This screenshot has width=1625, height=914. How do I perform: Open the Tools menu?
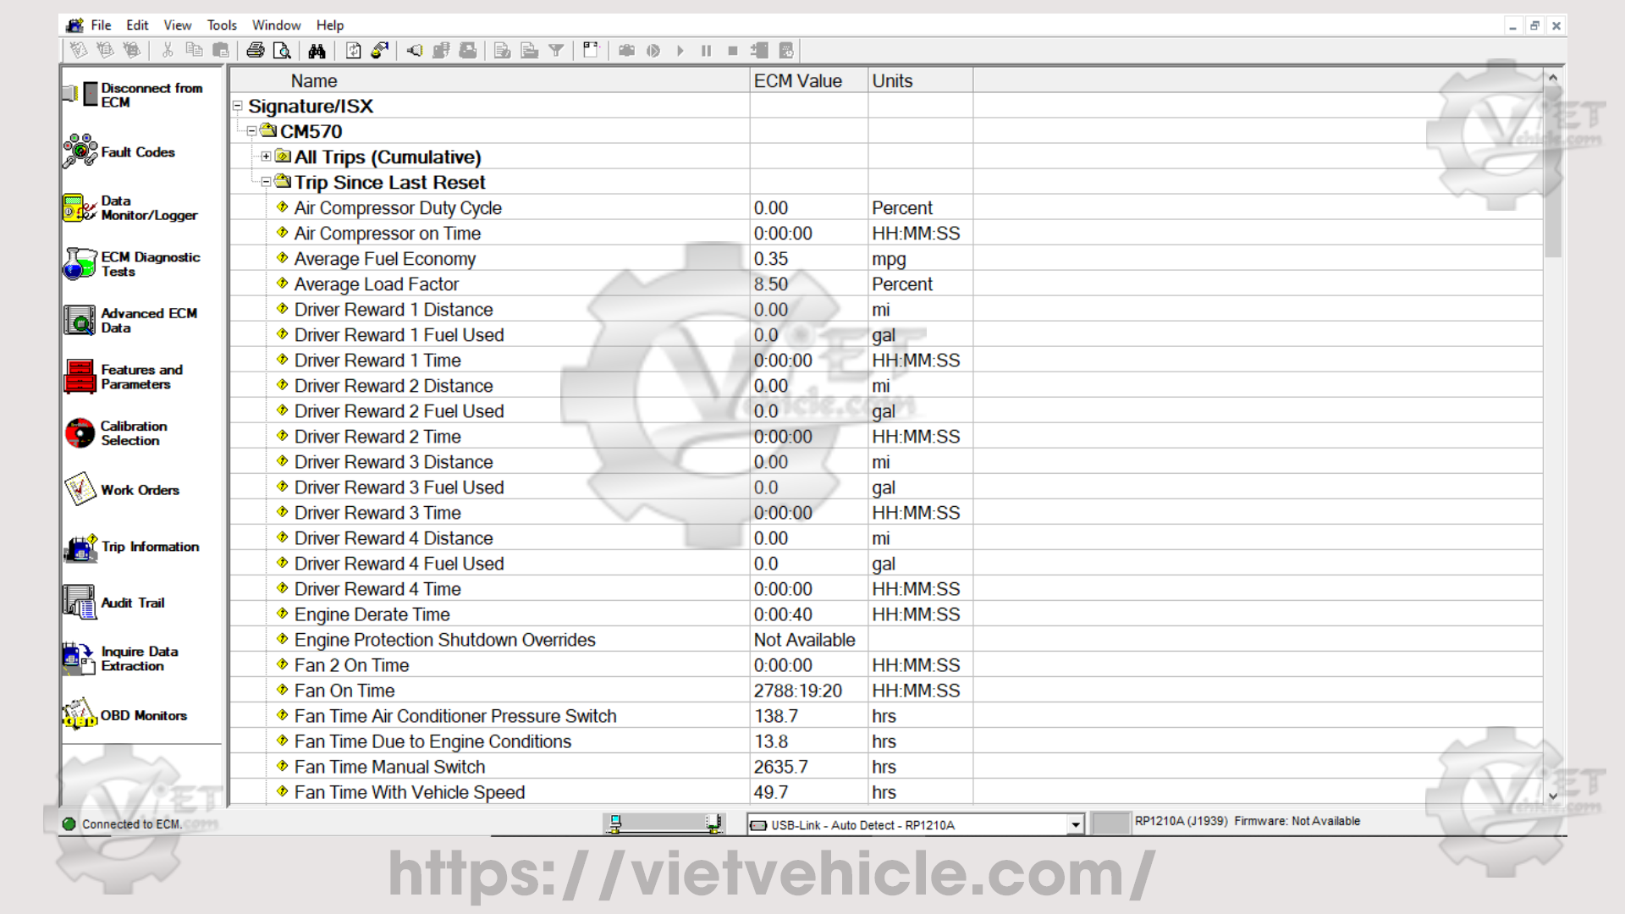222,25
